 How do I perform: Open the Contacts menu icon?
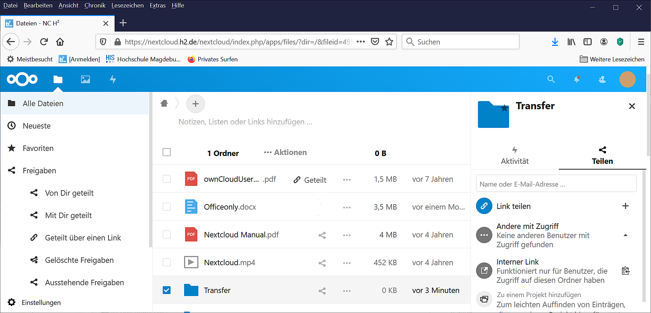[x=602, y=79]
